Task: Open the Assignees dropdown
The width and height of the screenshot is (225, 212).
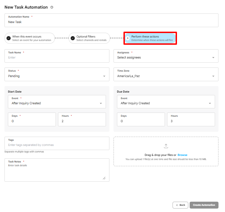Action: click(x=166, y=56)
